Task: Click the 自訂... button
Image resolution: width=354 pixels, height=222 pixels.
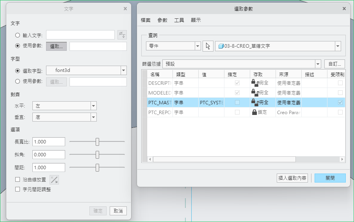Action: coord(334,64)
